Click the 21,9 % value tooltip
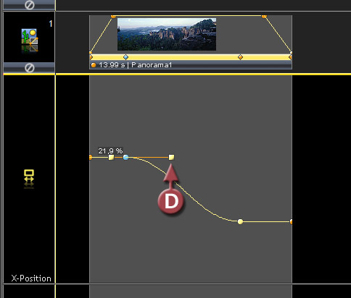Viewport: 351px width, 298px height. pos(110,151)
